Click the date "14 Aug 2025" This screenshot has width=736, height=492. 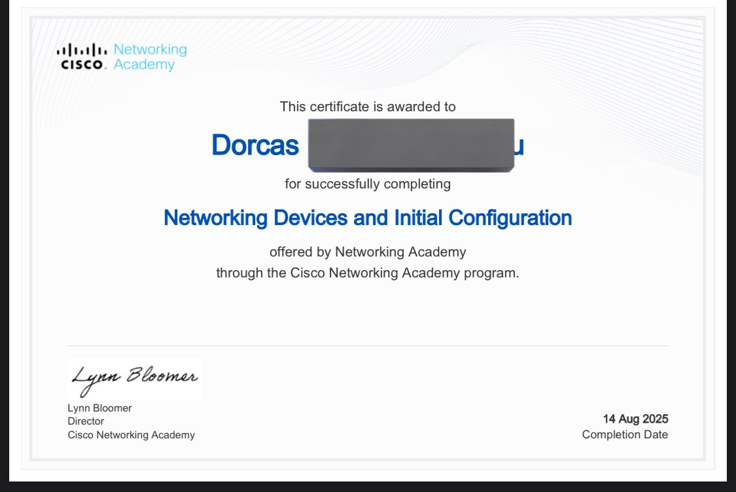[x=635, y=419]
